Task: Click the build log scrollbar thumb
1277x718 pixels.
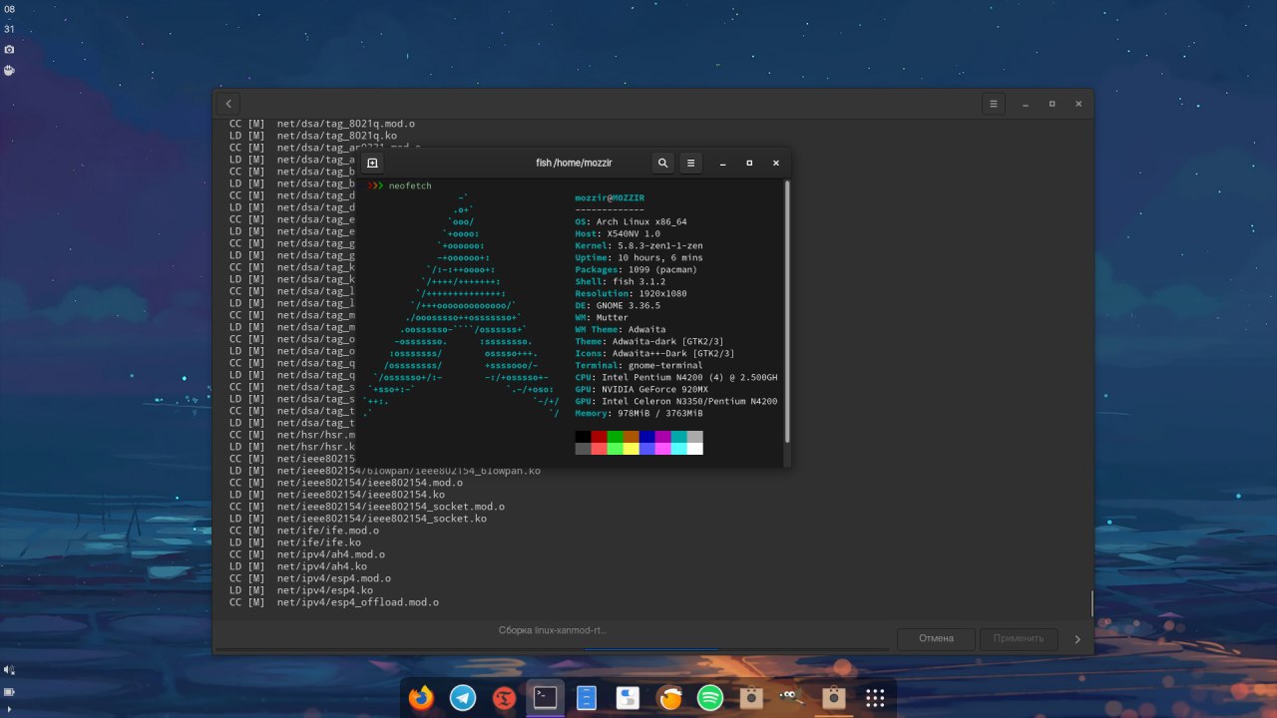Action: 1091,602
